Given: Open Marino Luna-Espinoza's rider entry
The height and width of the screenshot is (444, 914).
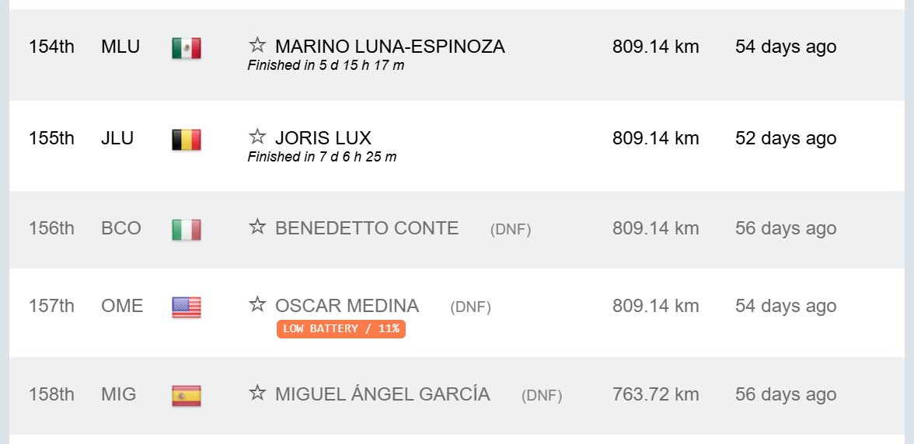Looking at the screenshot, I should 390,47.
